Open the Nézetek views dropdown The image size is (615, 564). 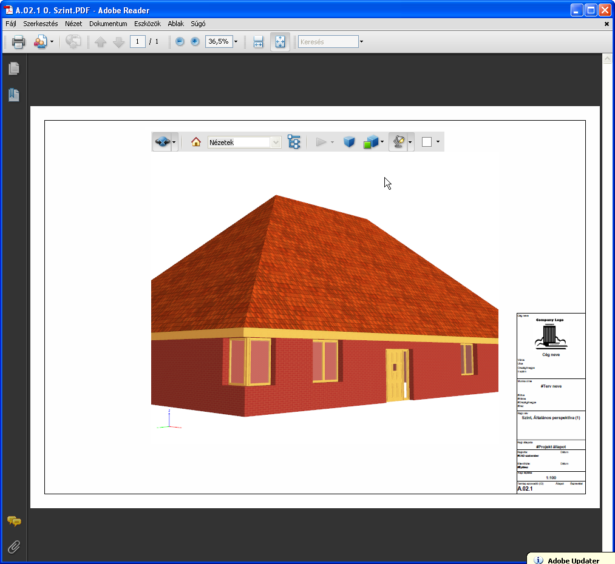[x=243, y=141]
